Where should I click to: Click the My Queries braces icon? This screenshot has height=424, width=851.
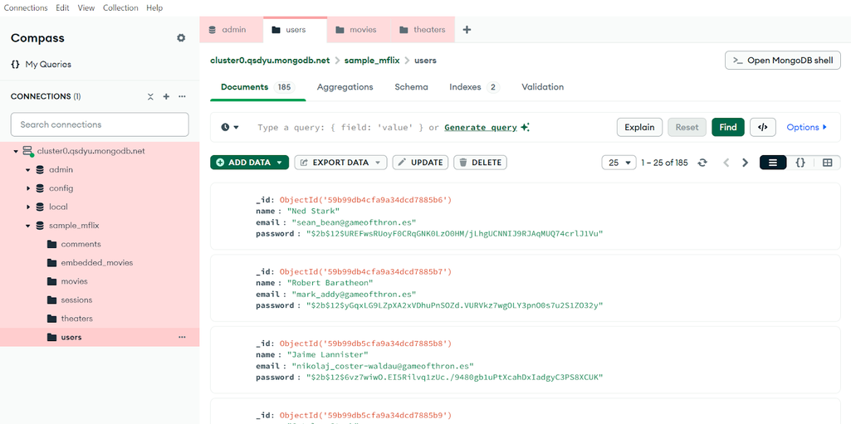(15, 64)
